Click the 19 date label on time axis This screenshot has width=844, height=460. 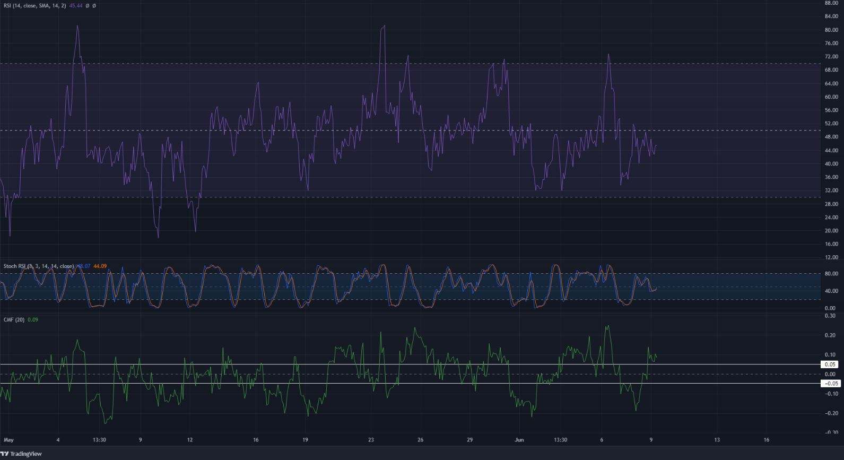[x=305, y=440]
